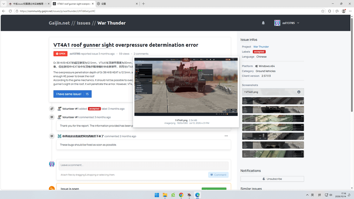The width and height of the screenshot is (354, 199).
Task: Show hidden system tray icons
Action: coord(307,195)
